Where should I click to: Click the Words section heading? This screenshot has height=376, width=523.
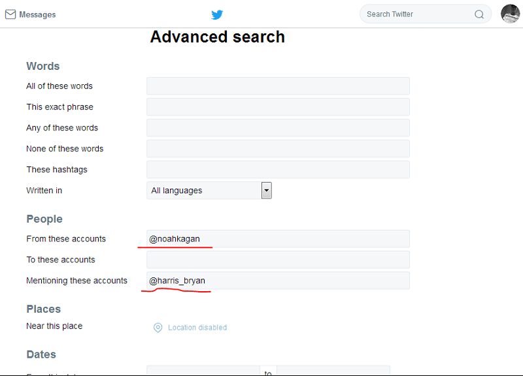click(x=43, y=66)
